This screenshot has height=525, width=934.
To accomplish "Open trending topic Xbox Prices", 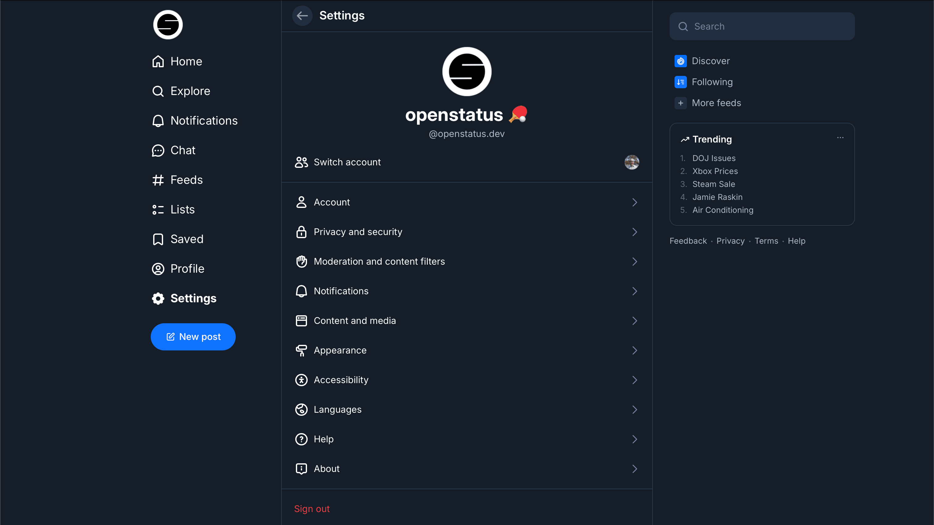I will pyautogui.click(x=715, y=171).
